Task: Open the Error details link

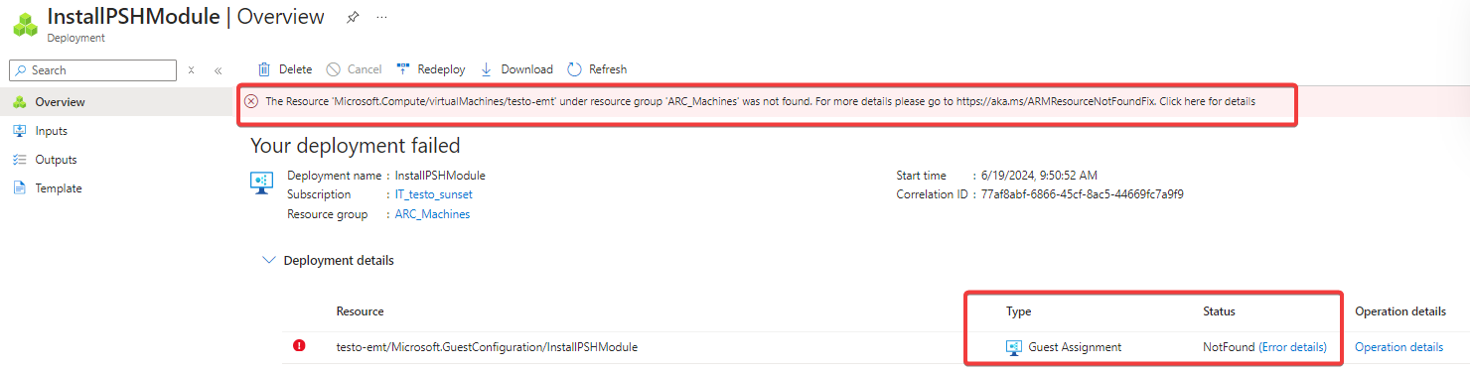Action: click(1292, 347)
